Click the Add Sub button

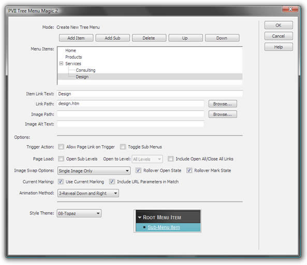112,38
